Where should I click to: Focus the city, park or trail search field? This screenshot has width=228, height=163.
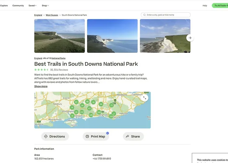(x=165, y=15)
